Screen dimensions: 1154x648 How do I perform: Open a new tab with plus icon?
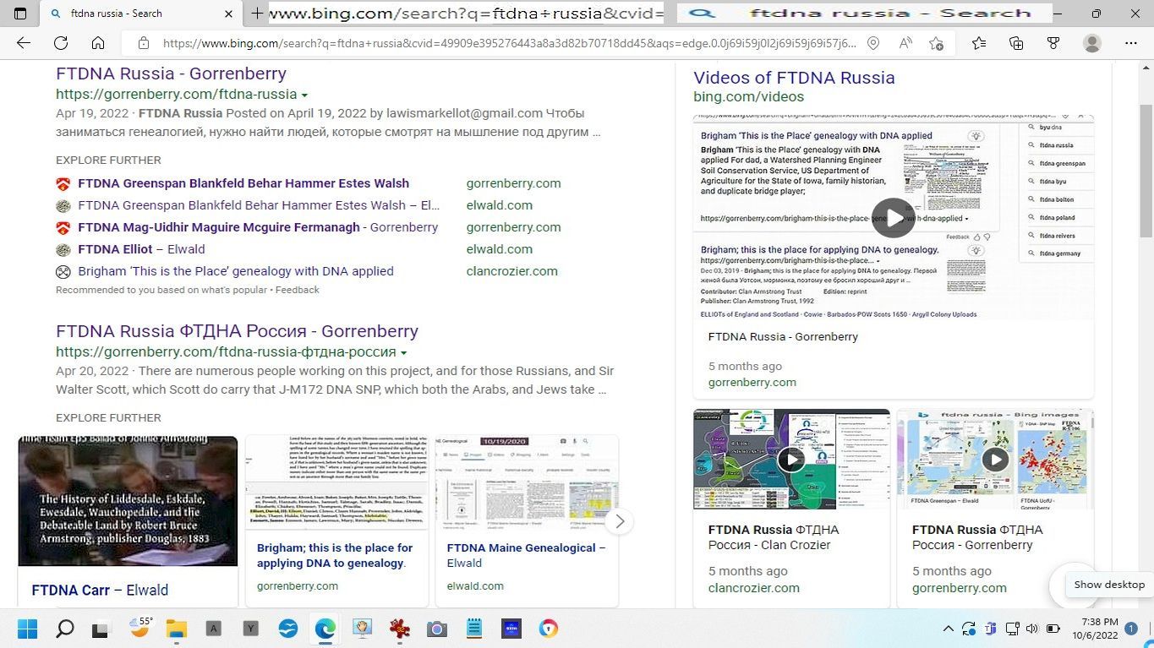[257, 14]
